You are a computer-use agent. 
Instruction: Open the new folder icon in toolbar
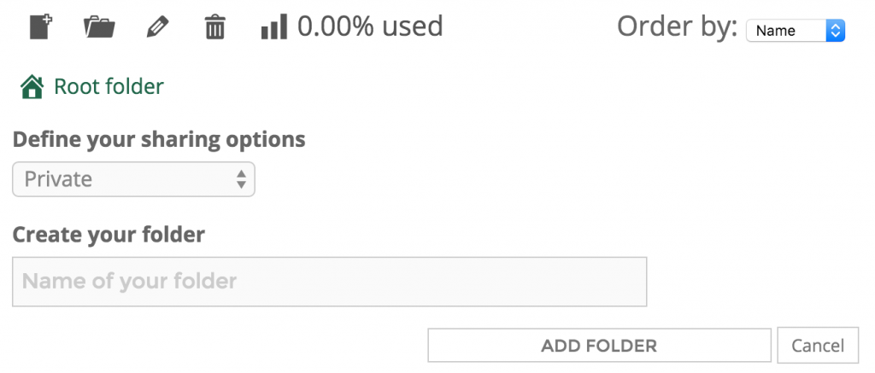coord(99,27)
